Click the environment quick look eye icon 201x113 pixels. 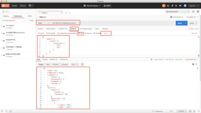(x=193, y=12)
